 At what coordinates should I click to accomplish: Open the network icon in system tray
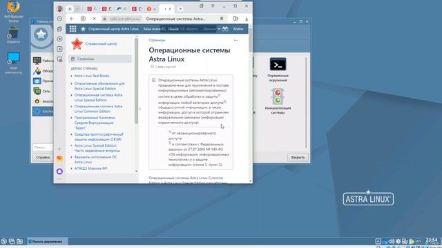405,241
